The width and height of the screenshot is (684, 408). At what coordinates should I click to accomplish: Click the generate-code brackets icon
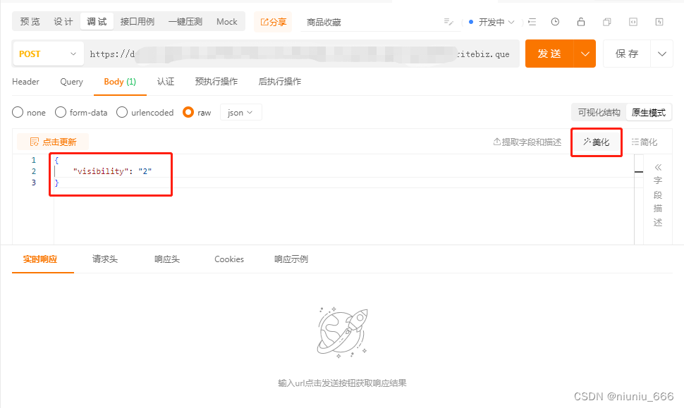633,22
